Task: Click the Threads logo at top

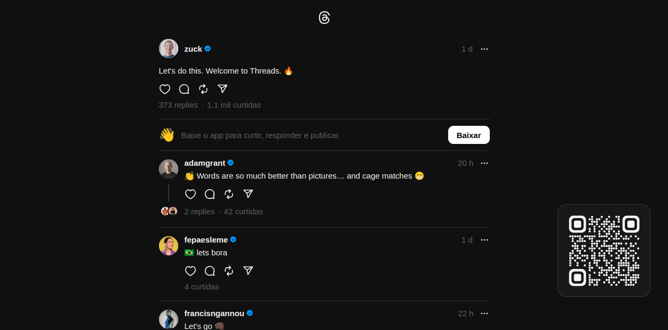Action: [324, 18]
